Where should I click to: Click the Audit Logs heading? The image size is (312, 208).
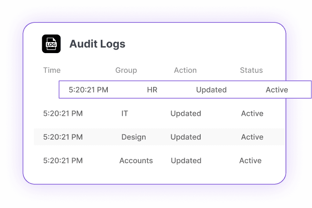[97, 44]
